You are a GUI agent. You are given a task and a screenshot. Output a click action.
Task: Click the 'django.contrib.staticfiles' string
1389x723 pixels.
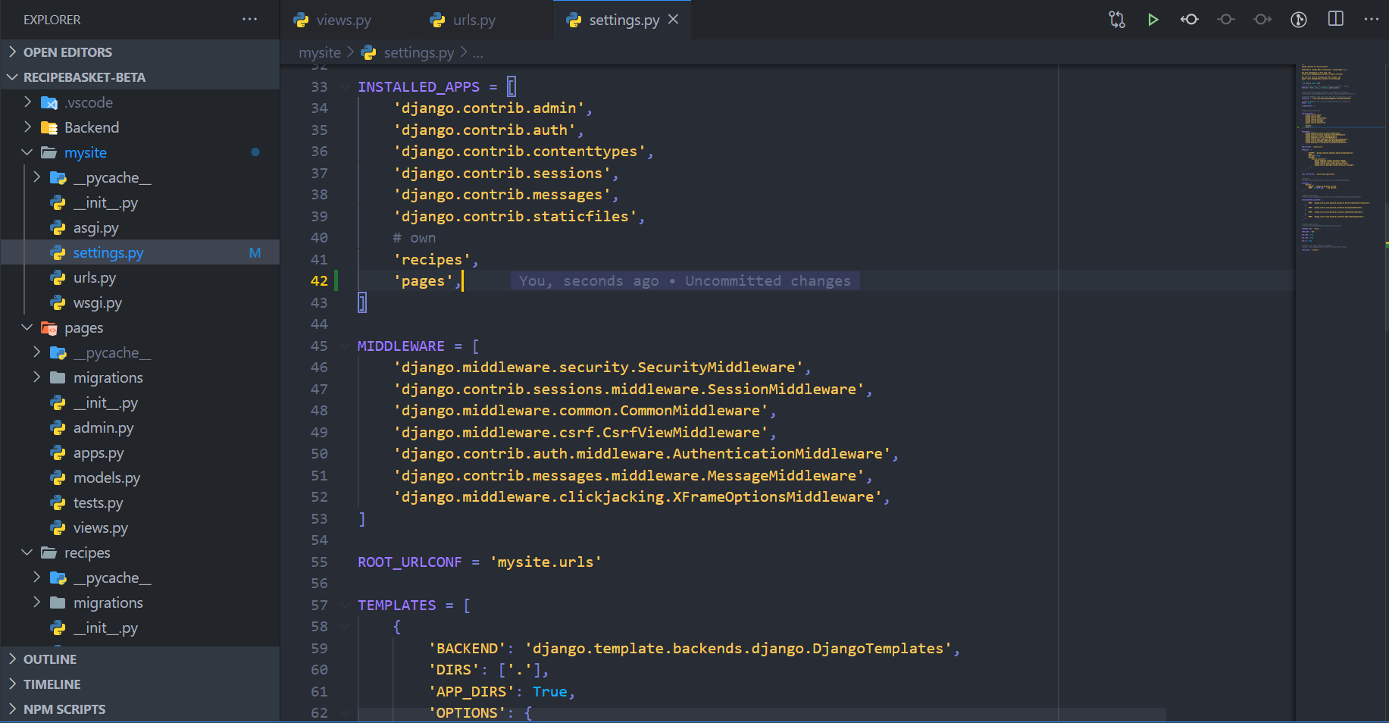[x=515, y=217]
